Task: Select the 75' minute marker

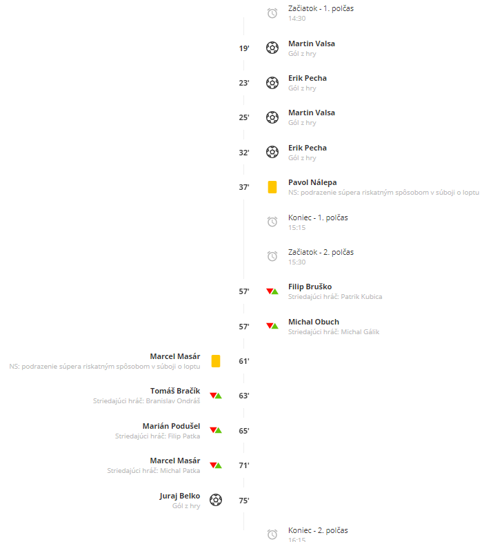Action: [243, 501]
